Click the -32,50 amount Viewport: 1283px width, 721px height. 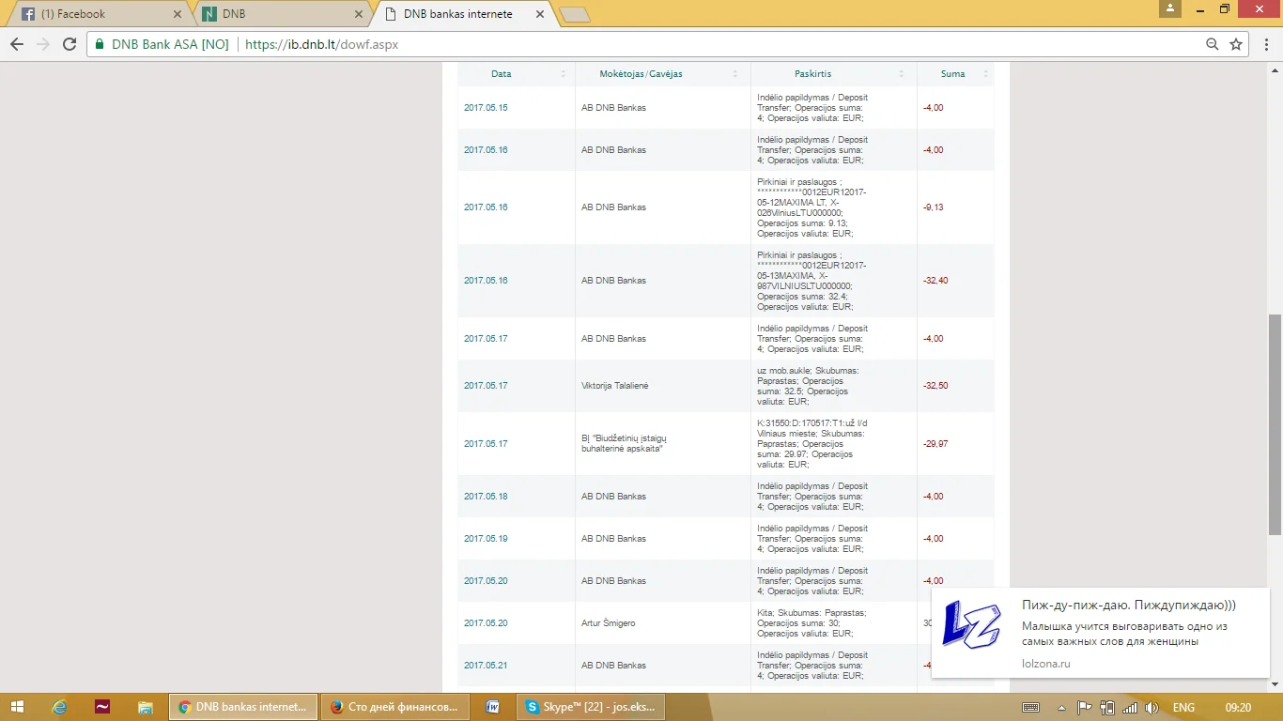[x=935, y=386]
